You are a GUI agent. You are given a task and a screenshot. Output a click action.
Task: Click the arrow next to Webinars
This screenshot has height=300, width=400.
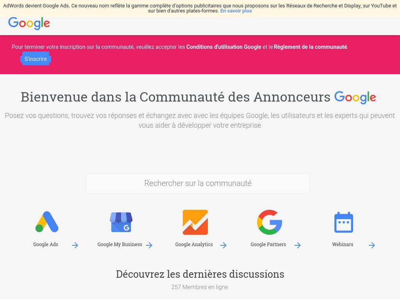coord(372,245)
